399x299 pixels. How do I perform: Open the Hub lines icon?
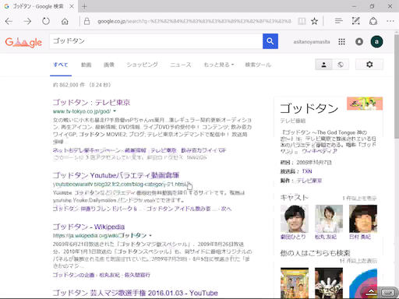pos(339,21)
